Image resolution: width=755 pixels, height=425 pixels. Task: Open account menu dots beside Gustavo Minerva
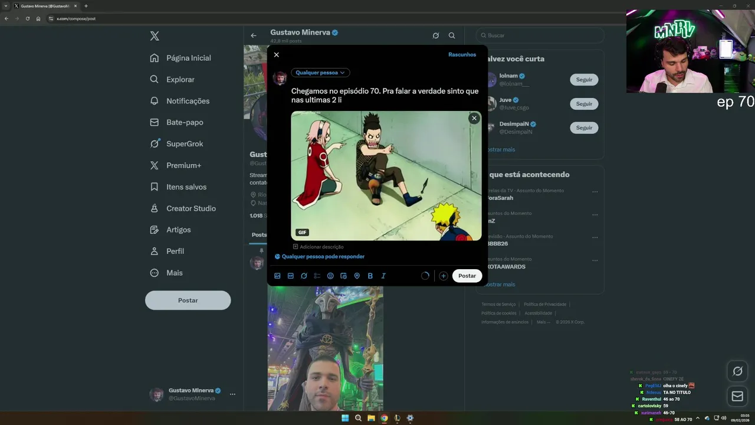pyautogui.click(x=232, y=394)
